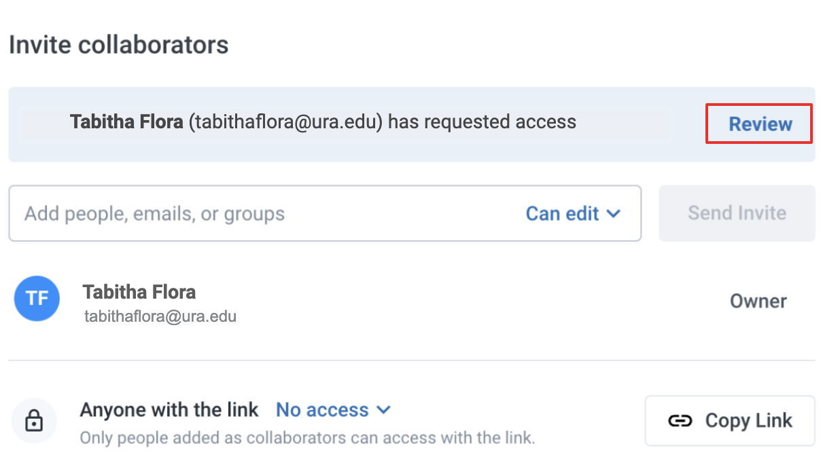Click the blue TF avatar circle

click(37, 299)
